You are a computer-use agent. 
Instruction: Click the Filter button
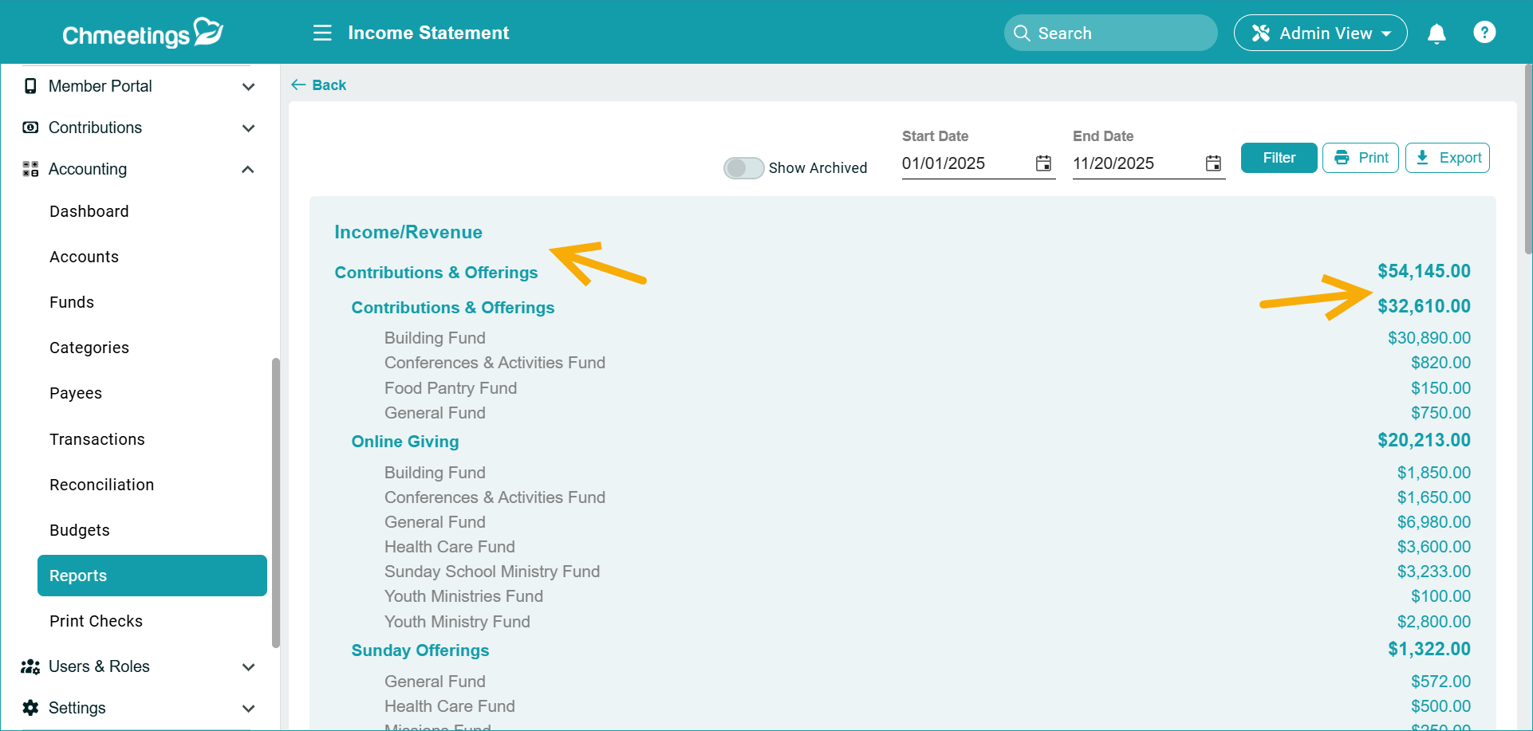pos(1279,158)
